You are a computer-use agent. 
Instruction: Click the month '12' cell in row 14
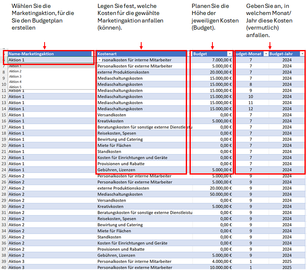pyautogui.click(x=251, y=109)
